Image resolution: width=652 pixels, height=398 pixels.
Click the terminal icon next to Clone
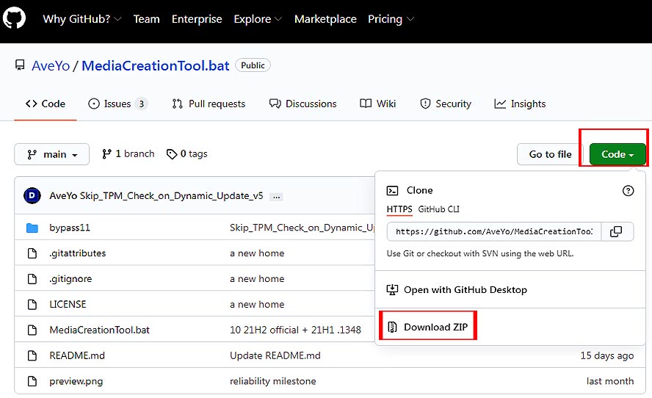pos(392,190)
